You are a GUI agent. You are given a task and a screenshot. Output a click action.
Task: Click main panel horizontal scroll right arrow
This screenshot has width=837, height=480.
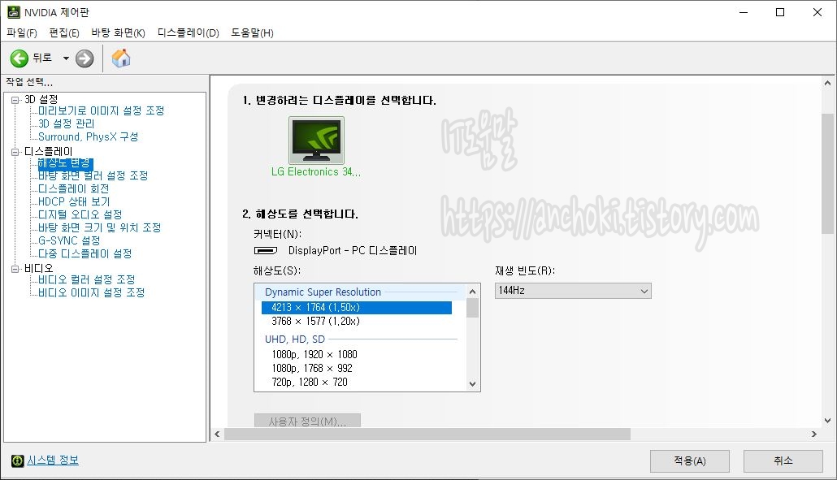coord(814,435)
